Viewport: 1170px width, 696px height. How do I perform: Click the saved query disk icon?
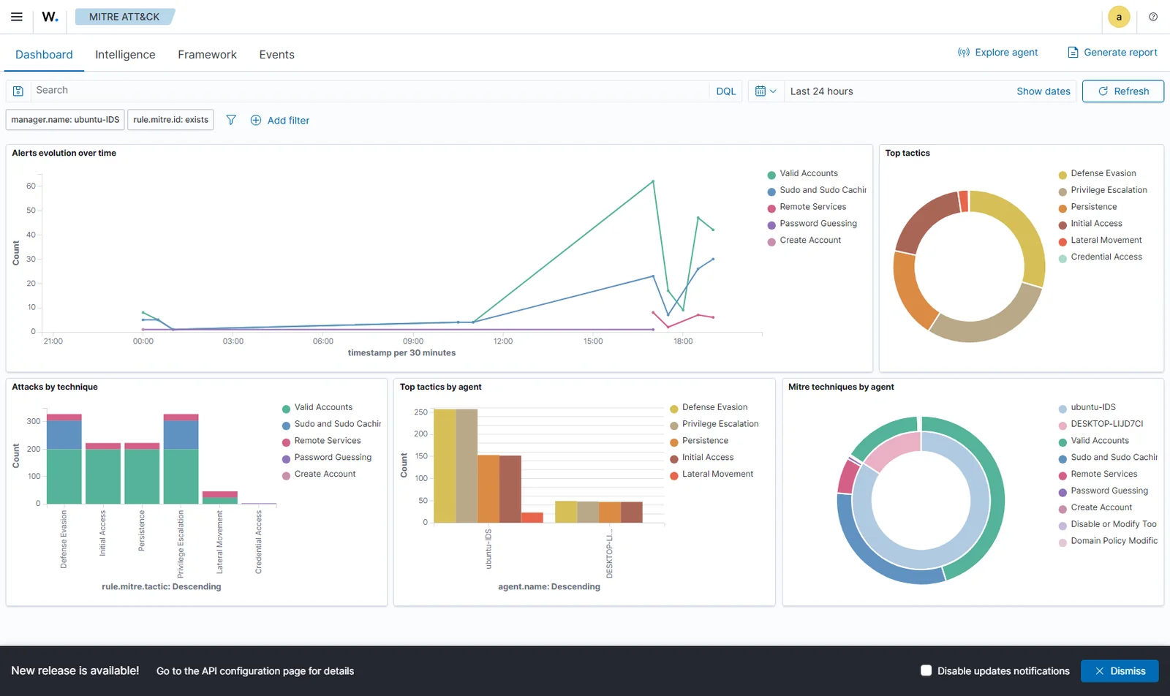(18, 91)
